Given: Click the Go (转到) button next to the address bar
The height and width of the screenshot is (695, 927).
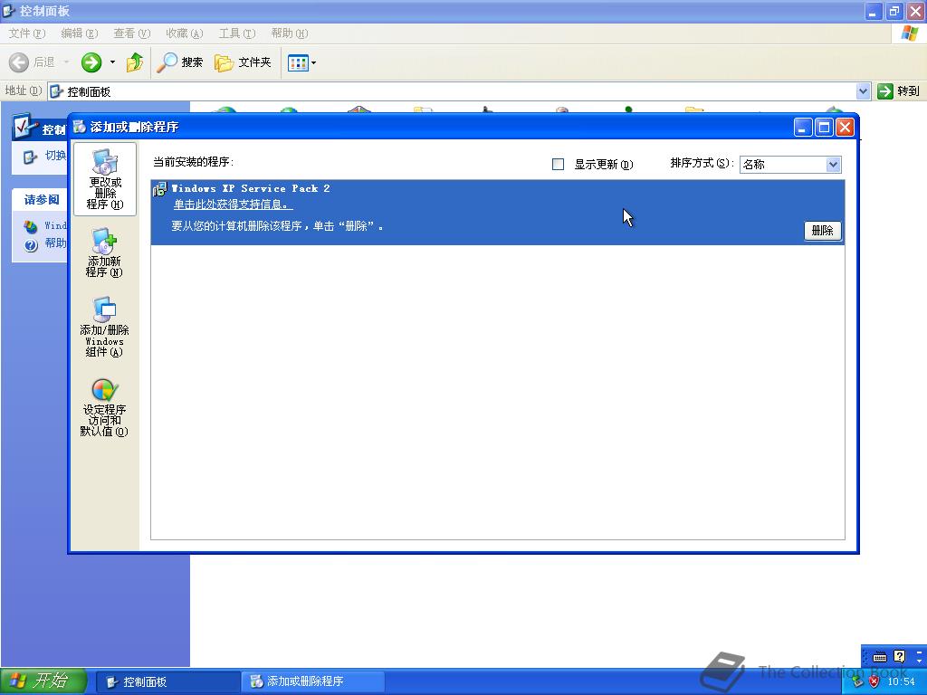Looking at the screenshot, I should pyautogui.click(x=899, y=91).
